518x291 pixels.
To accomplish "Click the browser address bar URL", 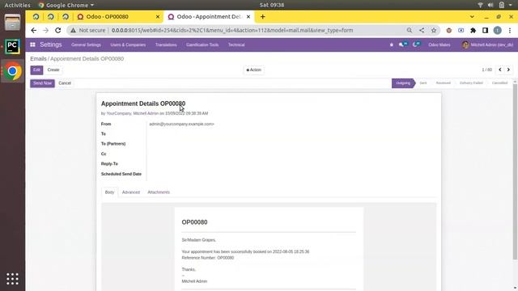I will pyautogui.click(x=232, y=31).
